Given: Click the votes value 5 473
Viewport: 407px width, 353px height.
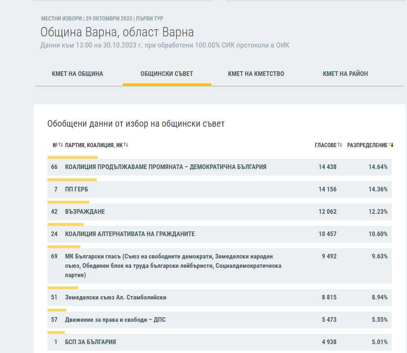Looking at the screenshot, I should (329, 320).
